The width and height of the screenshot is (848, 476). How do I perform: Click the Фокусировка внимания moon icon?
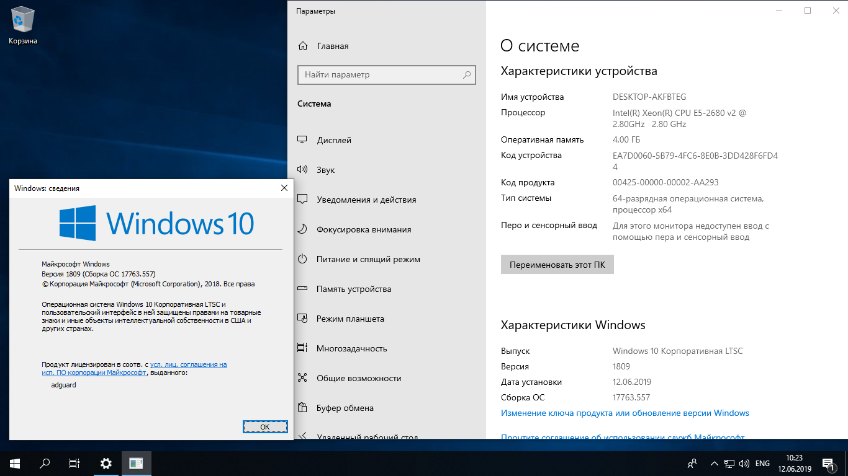pos(303,229)
